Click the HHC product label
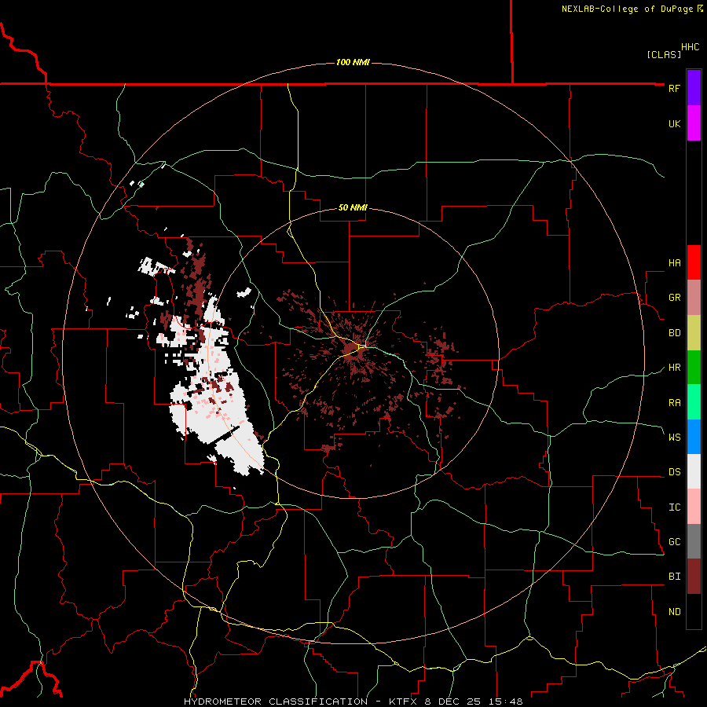 point(691,47)
